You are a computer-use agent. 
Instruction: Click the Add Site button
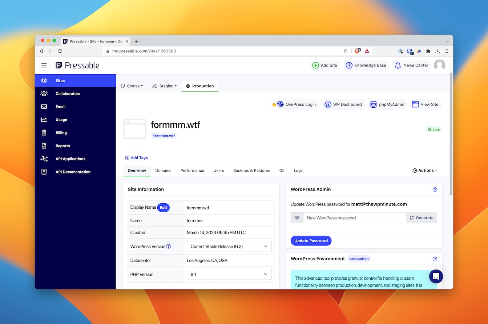point(324,65)
